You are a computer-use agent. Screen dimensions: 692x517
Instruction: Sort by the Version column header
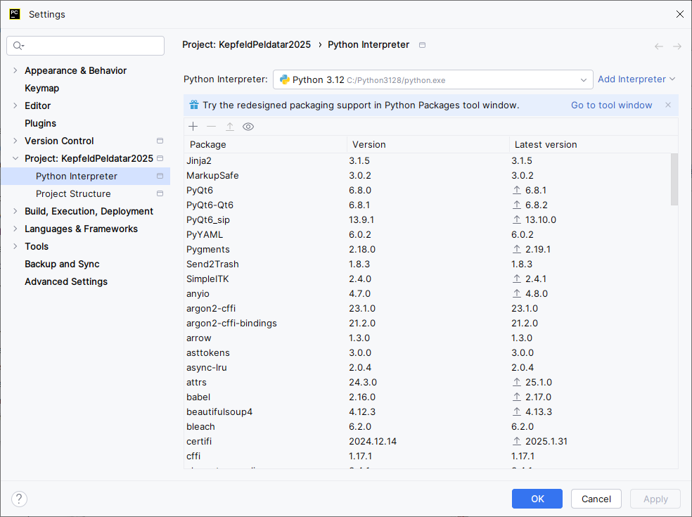click(x=428, y=144)
